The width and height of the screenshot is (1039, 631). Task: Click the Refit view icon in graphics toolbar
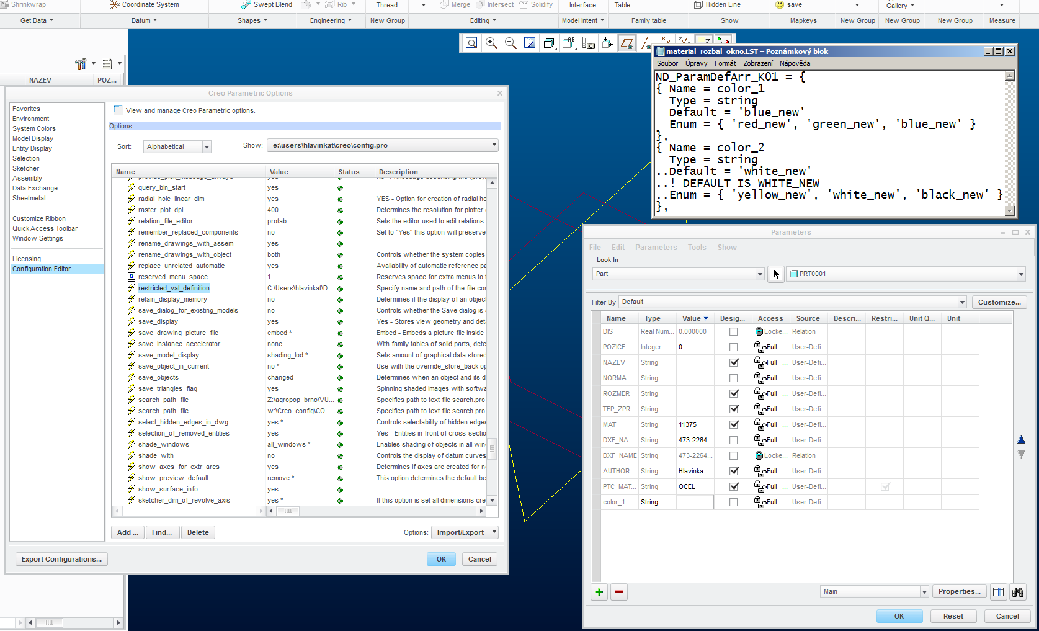click(x=471, y=43)
